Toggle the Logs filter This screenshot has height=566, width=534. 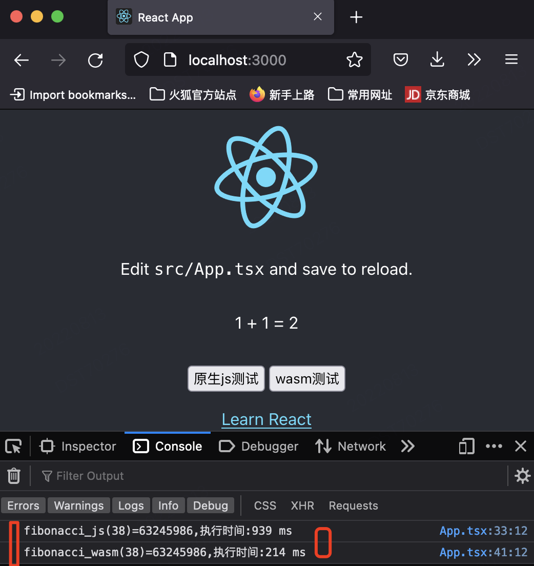pos(131,506)
